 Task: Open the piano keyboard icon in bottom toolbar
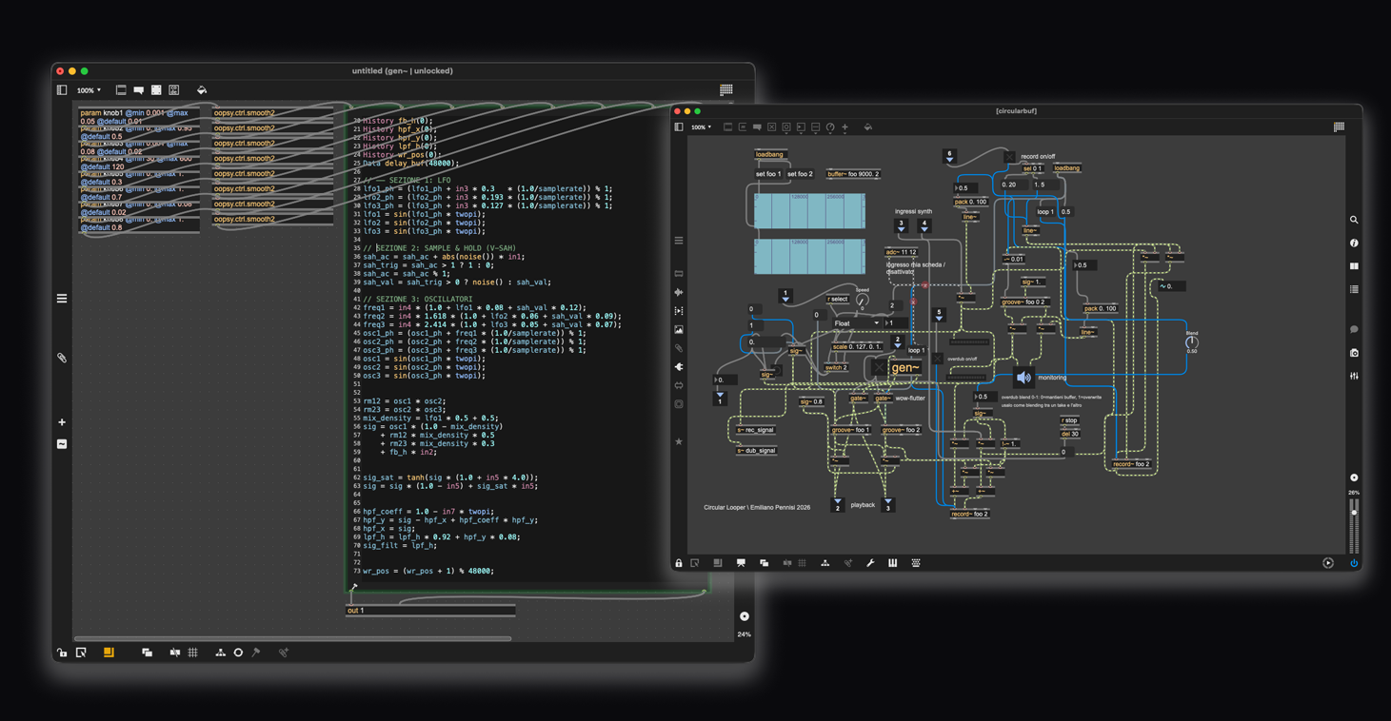click(892, 563)
